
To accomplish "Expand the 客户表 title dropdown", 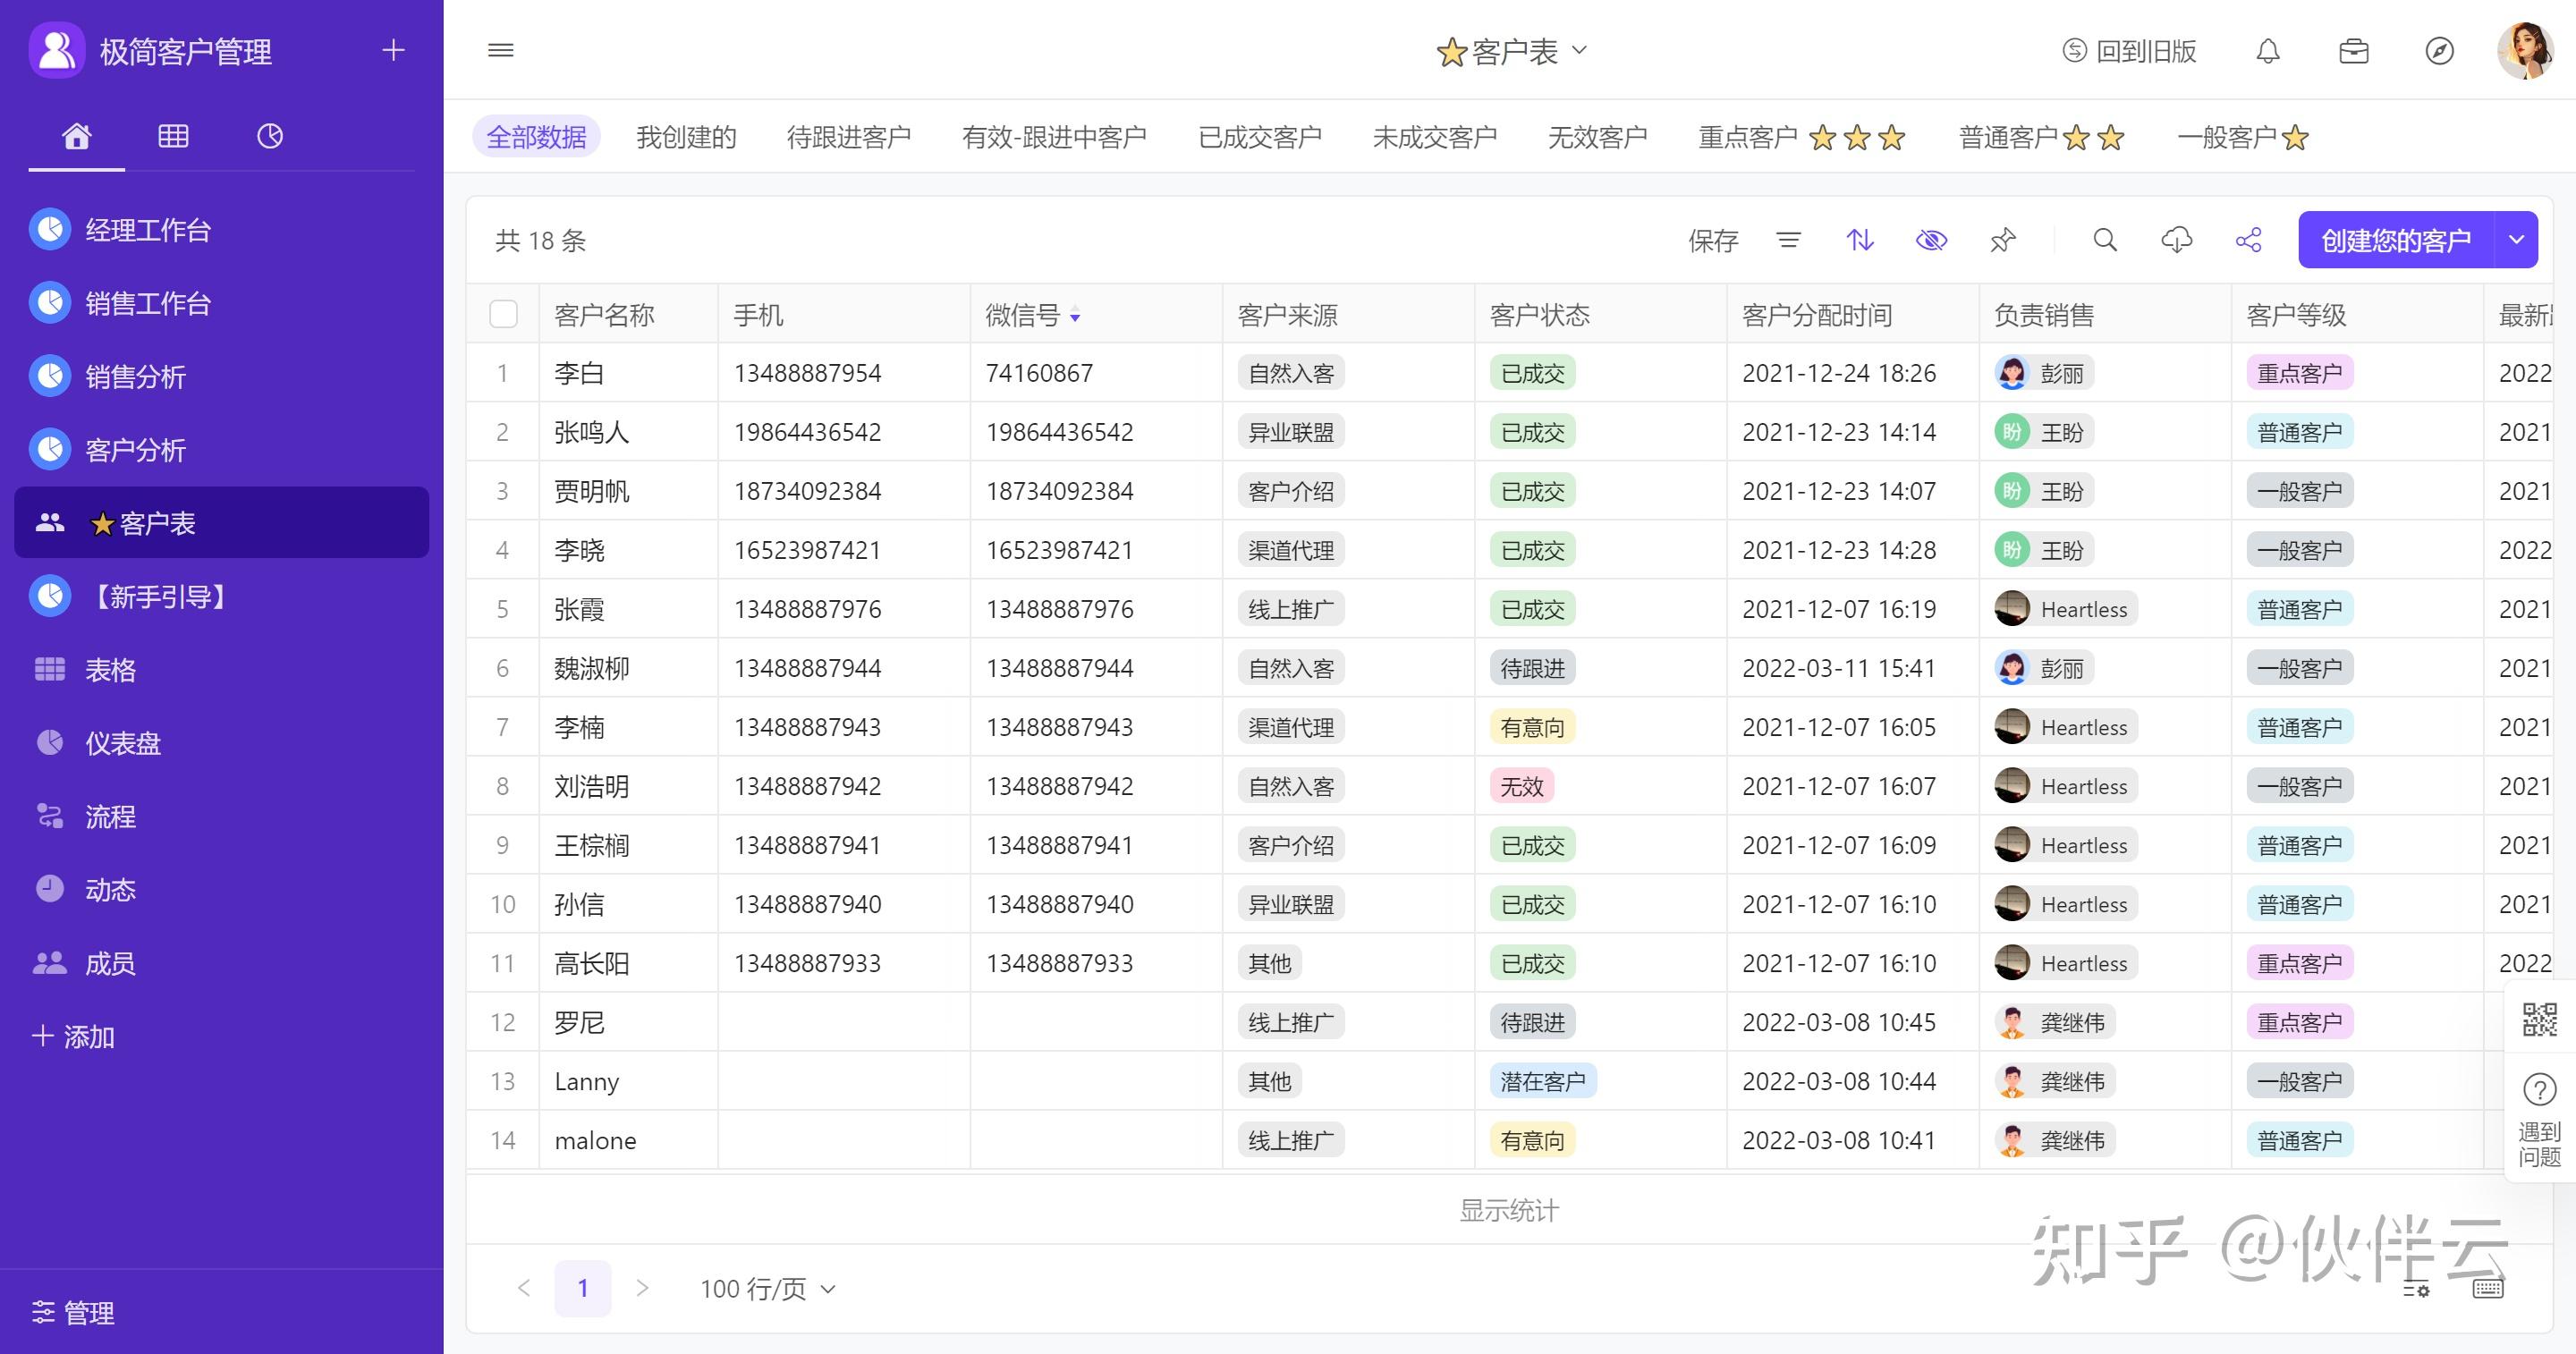I will pyautogui.click(x=1579, y=50).
